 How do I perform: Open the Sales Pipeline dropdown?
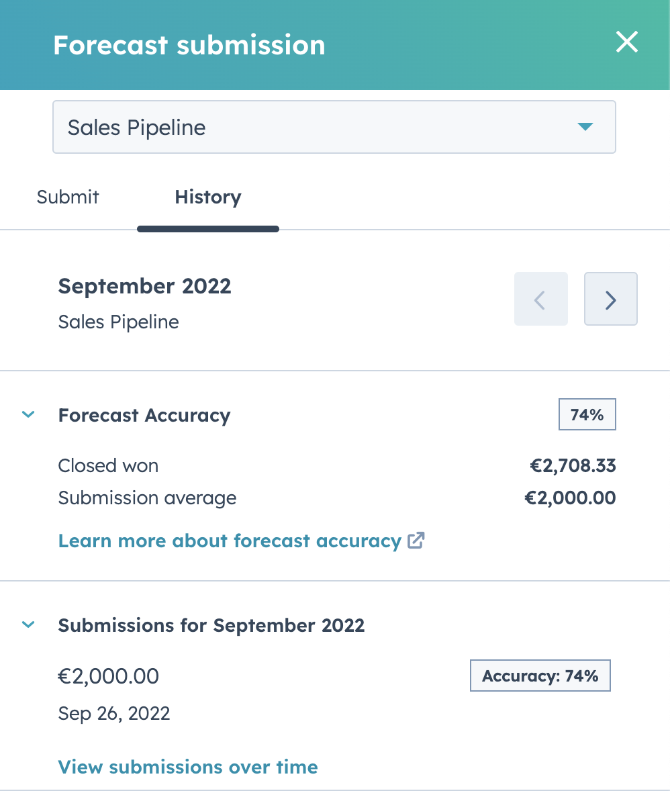pos(334,128)
